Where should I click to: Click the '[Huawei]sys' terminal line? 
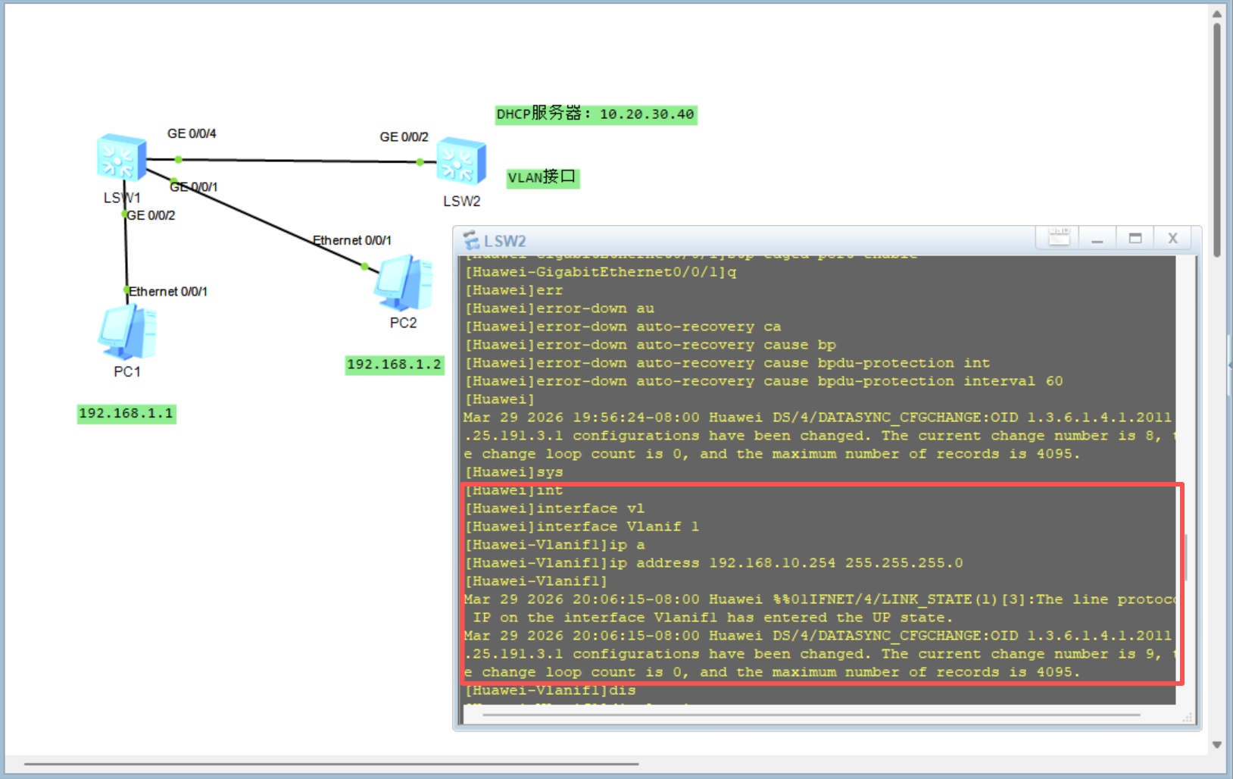point(514,472)
